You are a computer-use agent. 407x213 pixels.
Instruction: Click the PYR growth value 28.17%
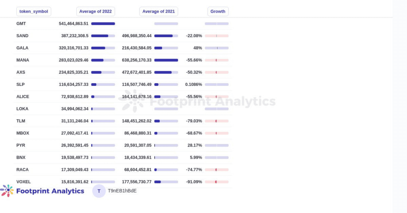[195, 145]
